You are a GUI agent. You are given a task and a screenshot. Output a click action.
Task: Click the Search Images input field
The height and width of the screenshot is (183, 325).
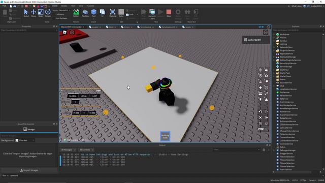pyautogui.click(x=29, y=136)
